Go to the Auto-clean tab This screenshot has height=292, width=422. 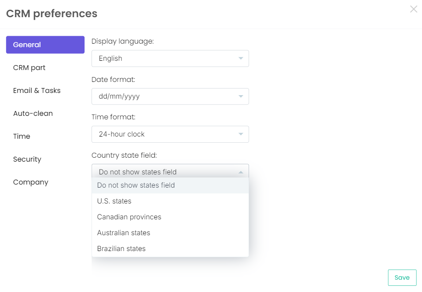pos(33,114)
